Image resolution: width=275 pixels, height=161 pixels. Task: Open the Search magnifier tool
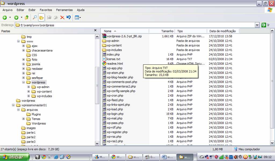click(35, 17)
